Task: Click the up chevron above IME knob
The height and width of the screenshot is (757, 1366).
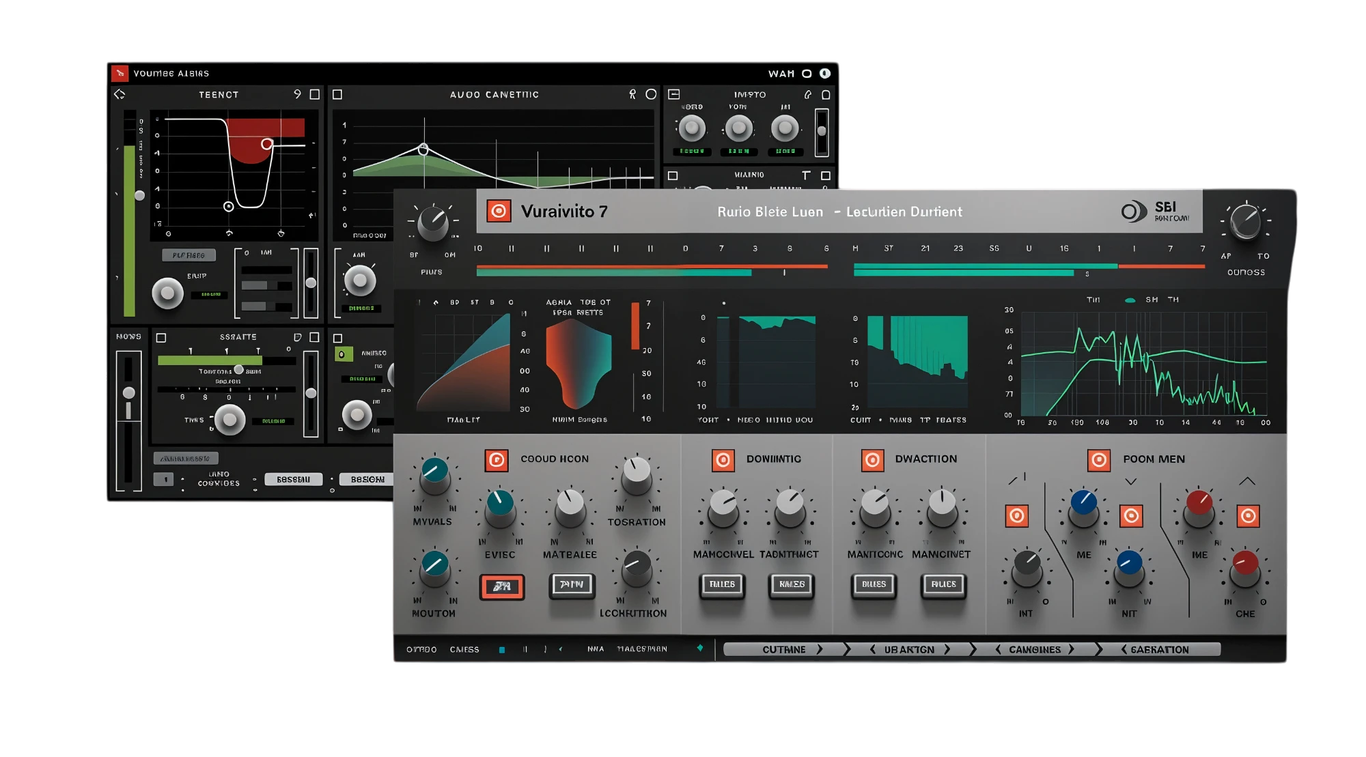Action: pos(1247,481)
